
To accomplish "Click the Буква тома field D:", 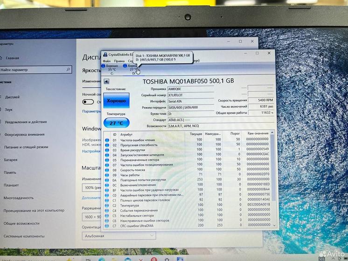I will coord(190,114).
